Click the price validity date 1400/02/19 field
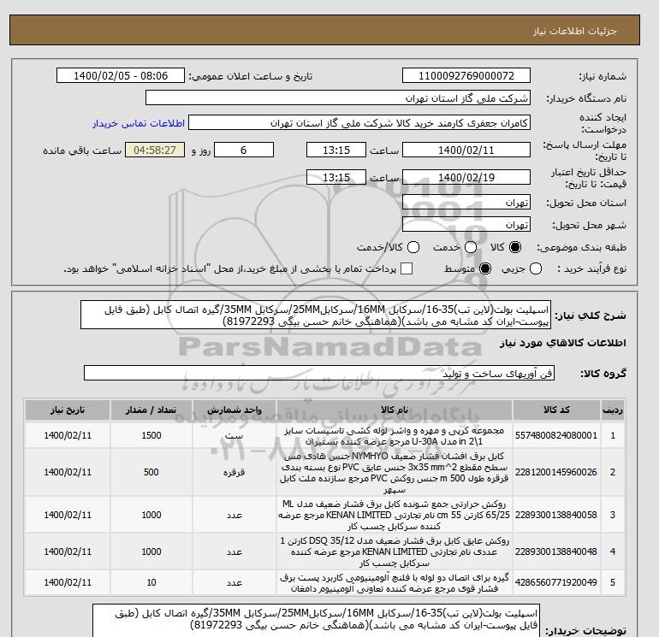This screenshot has width=659, height=637. pos(466,177)
